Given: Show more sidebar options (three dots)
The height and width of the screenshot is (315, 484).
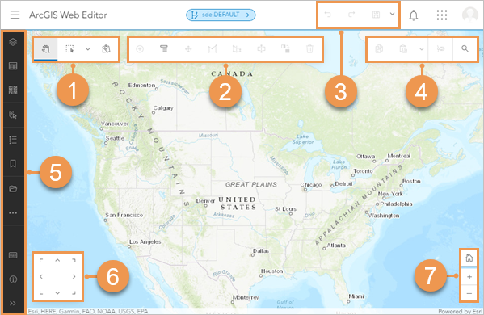Looking at the screenshot, I should tap(13, 213).
